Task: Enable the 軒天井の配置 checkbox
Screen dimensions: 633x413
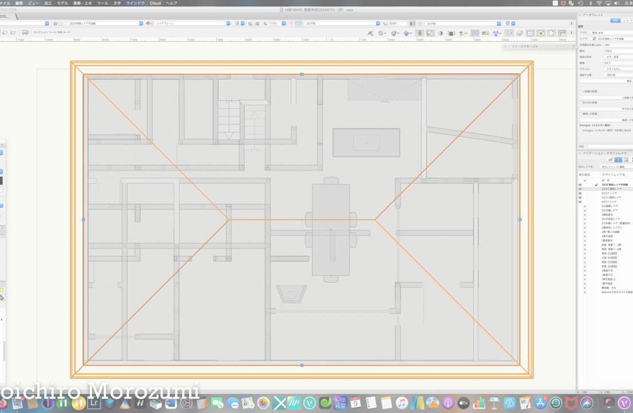Action: 581,102
